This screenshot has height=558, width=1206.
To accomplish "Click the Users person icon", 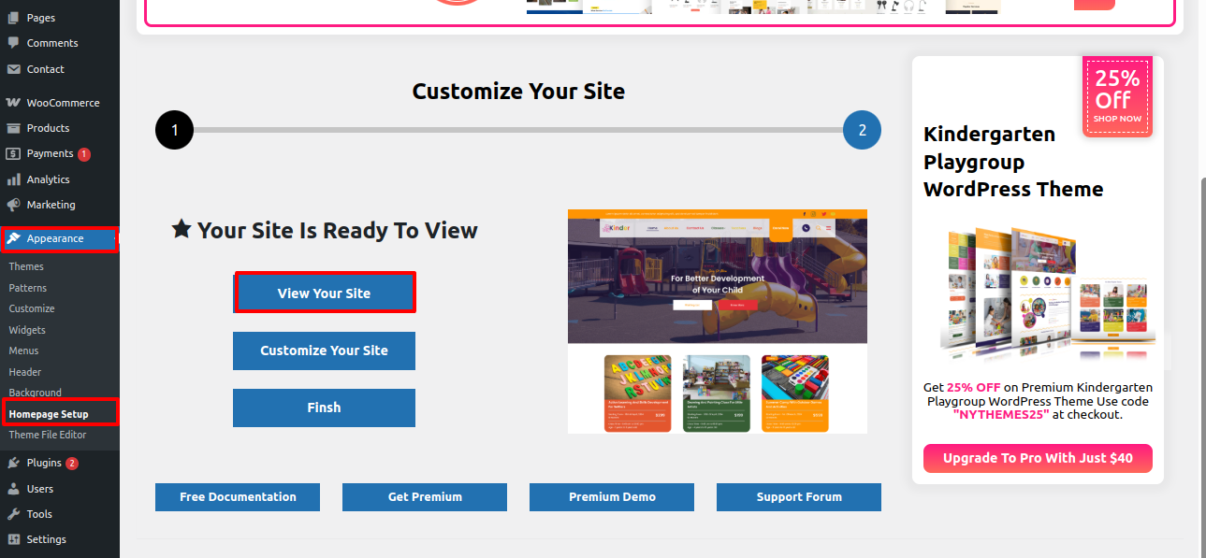I will [13, 489].
